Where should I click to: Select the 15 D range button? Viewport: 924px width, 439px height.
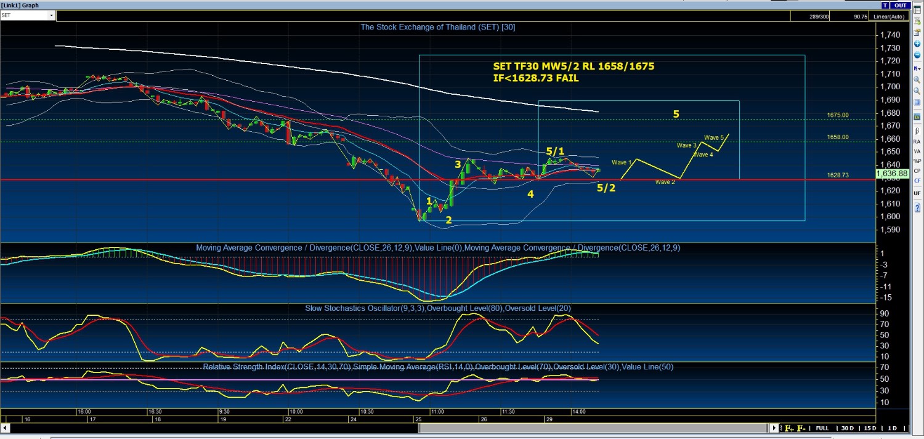coord(870,428)
